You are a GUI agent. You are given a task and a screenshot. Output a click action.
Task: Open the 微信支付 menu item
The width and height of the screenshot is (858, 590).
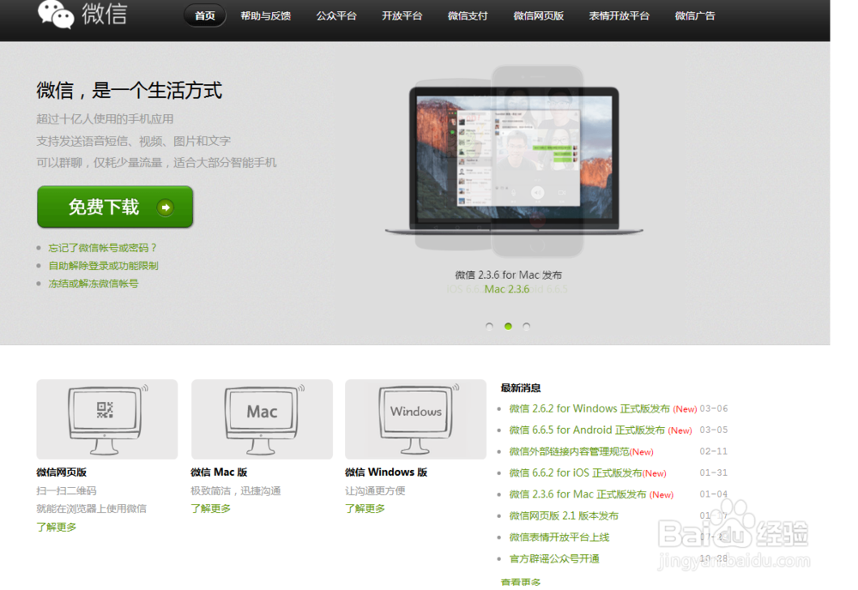point(468,15)
